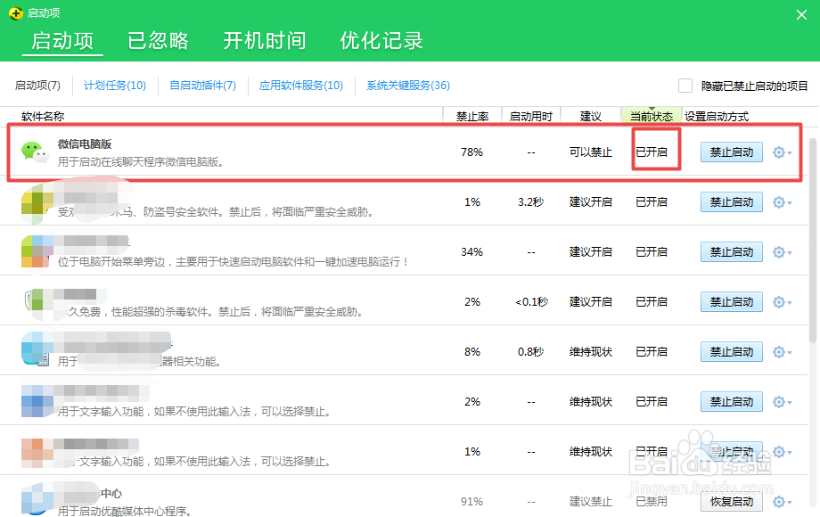This screenshot has height=517, width=820.
Task: Open the settings gear on the 微信电脑版 row
Action: 777,152
